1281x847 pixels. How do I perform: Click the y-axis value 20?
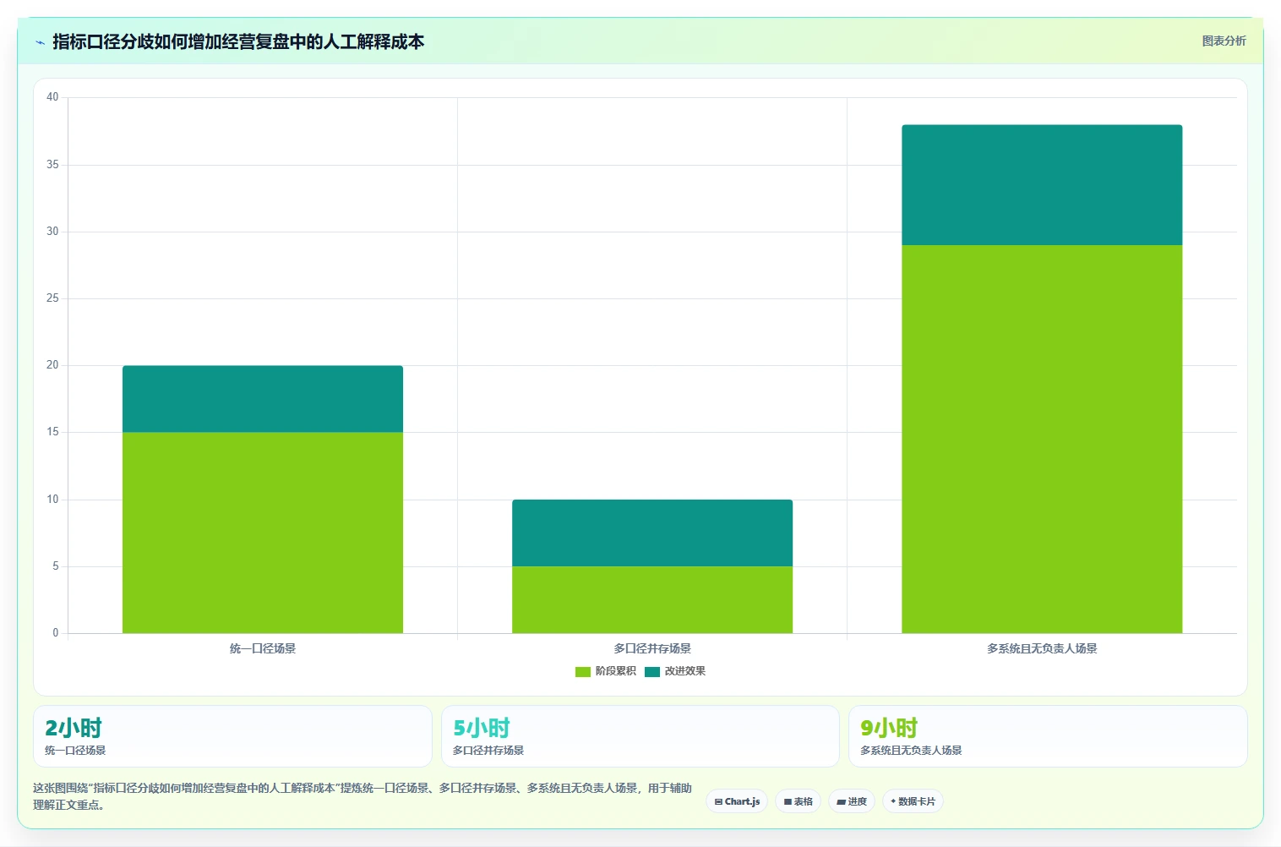(x=52, y=365)
